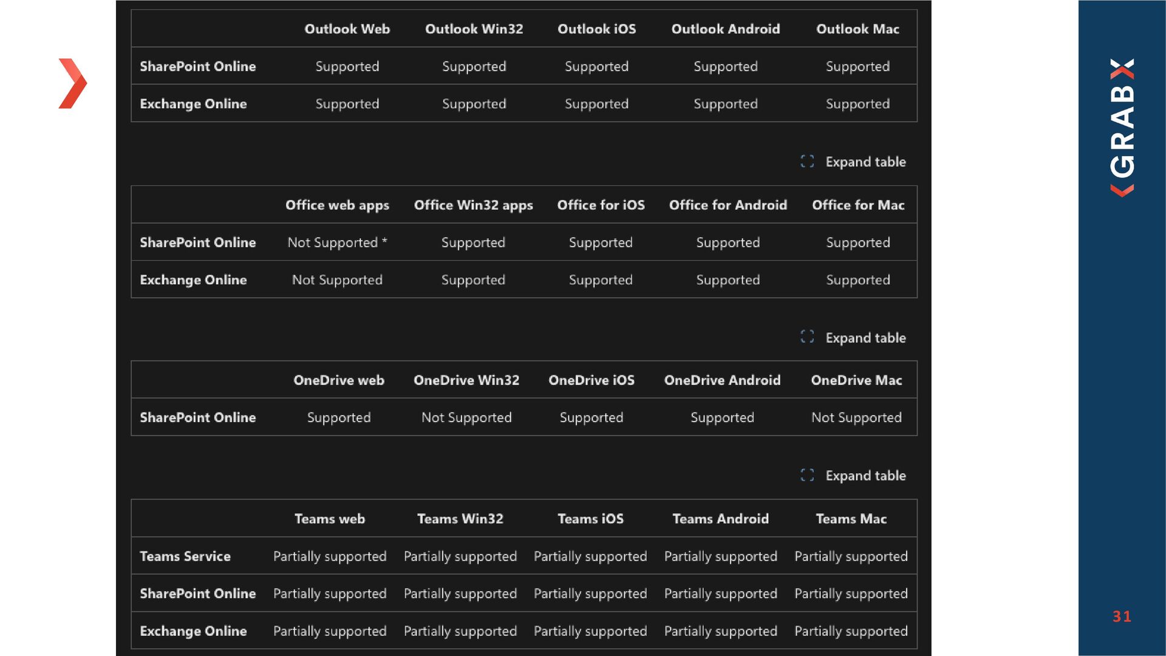Select the Teams web column header
The height and width of the screenshot is (656, 1166).
[x=330, y=519]
